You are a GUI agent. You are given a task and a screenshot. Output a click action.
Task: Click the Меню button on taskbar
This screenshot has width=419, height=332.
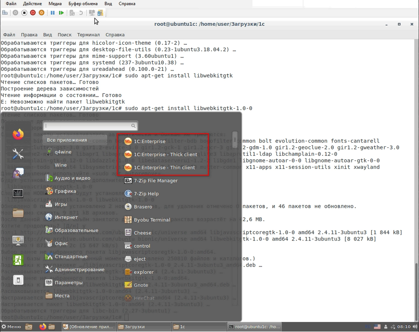tap(11, 327)
